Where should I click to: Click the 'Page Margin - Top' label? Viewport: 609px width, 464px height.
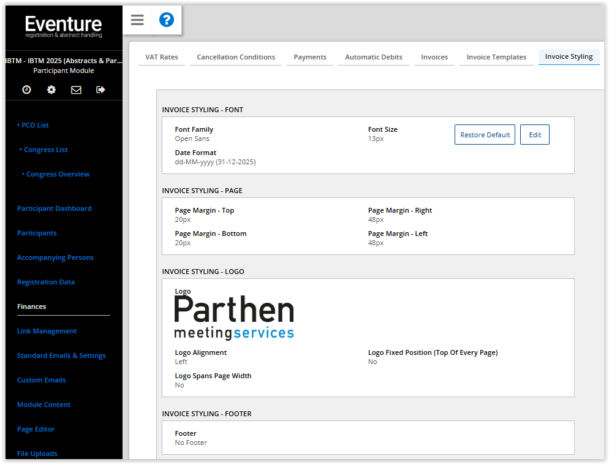(x=205, y=210)
